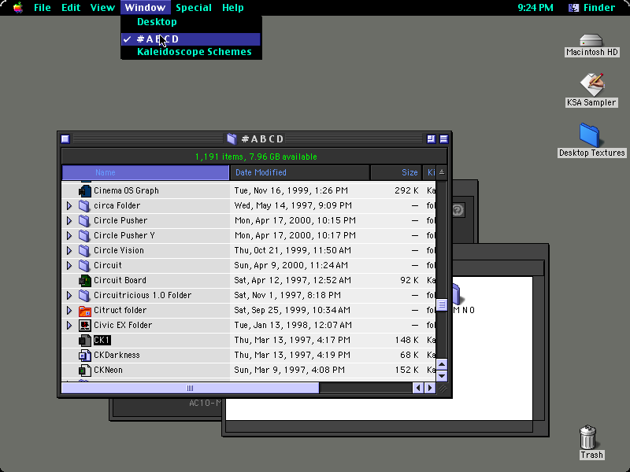630x472 pixels.
Task: Click the '1,191 items, 7.96 GB available' status
Action: (256, 157)
